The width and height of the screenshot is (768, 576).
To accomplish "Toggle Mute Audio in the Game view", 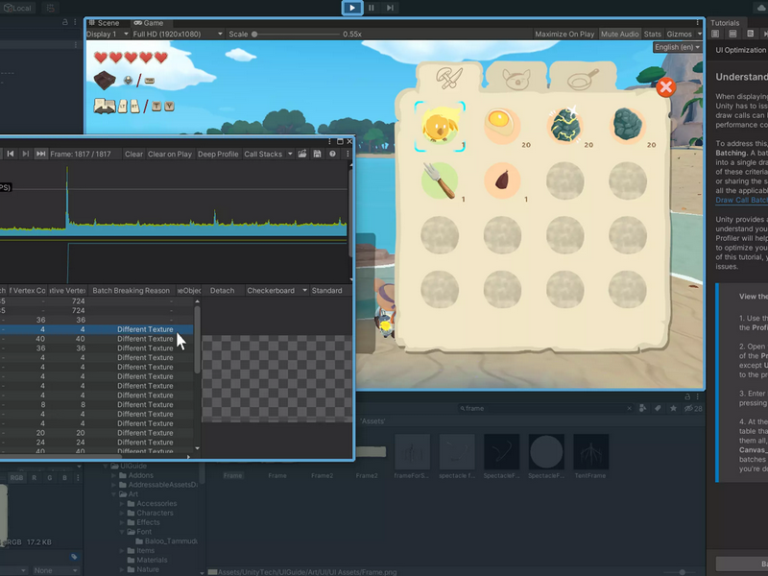I will click(619, 34).
